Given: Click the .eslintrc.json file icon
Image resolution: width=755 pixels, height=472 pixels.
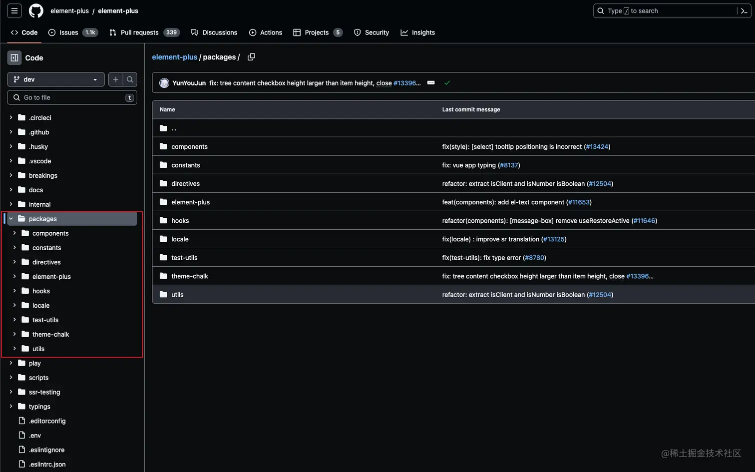Looking at the screenshot, I should tap(22, 465).
